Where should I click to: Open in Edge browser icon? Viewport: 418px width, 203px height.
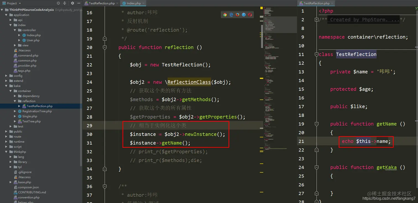(231, 15)
